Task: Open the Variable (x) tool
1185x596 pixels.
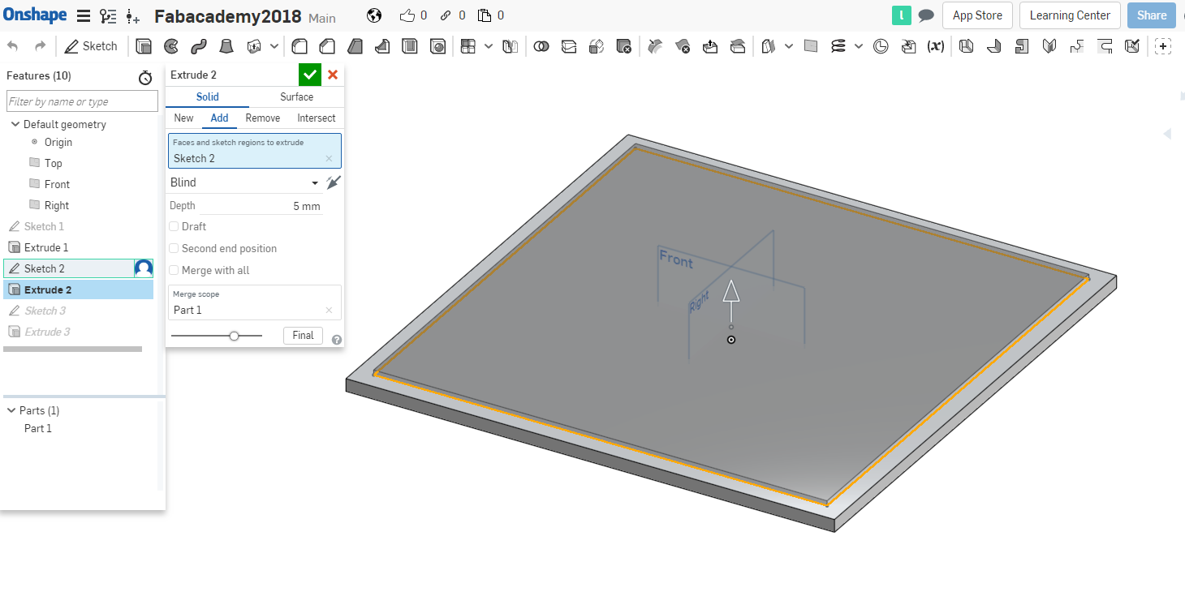Action: click(x=936, y=46)
